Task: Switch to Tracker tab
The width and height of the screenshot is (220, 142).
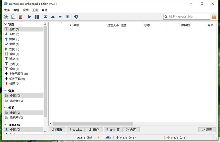Action: pyautogui.click(x=76, y=130)
